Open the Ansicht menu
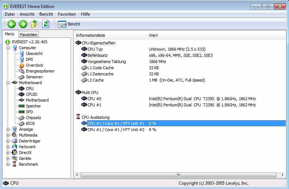This screenshot has height=189, width=289. point(27,14)
